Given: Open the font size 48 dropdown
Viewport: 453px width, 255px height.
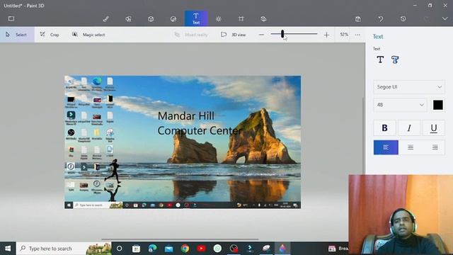Looking at the screenshot, I should [400, 105].
